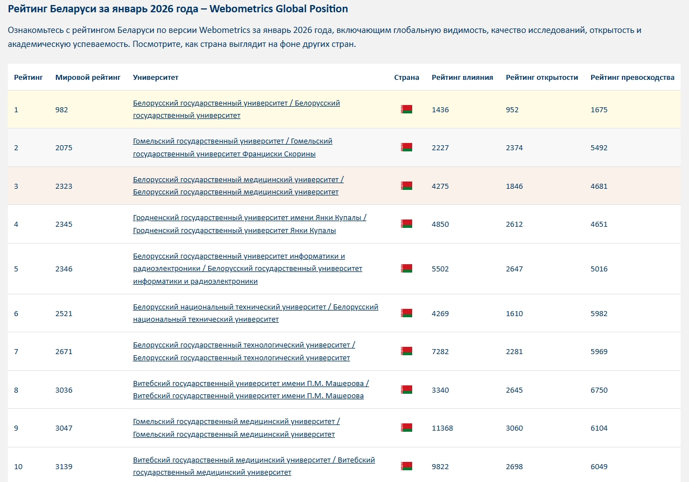Click the Рейтинг влияния column header

(462, 78)
